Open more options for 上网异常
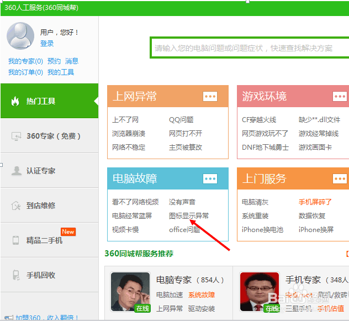349x321 pixels. (x=210, y=97)
